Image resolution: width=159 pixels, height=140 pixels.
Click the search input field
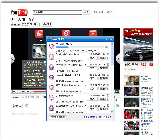[x=57, y=12]
